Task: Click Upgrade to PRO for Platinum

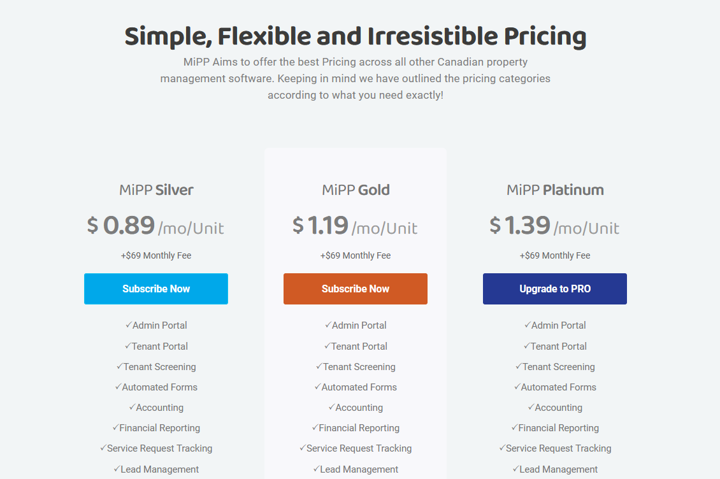Action: (x=554, y=289)
